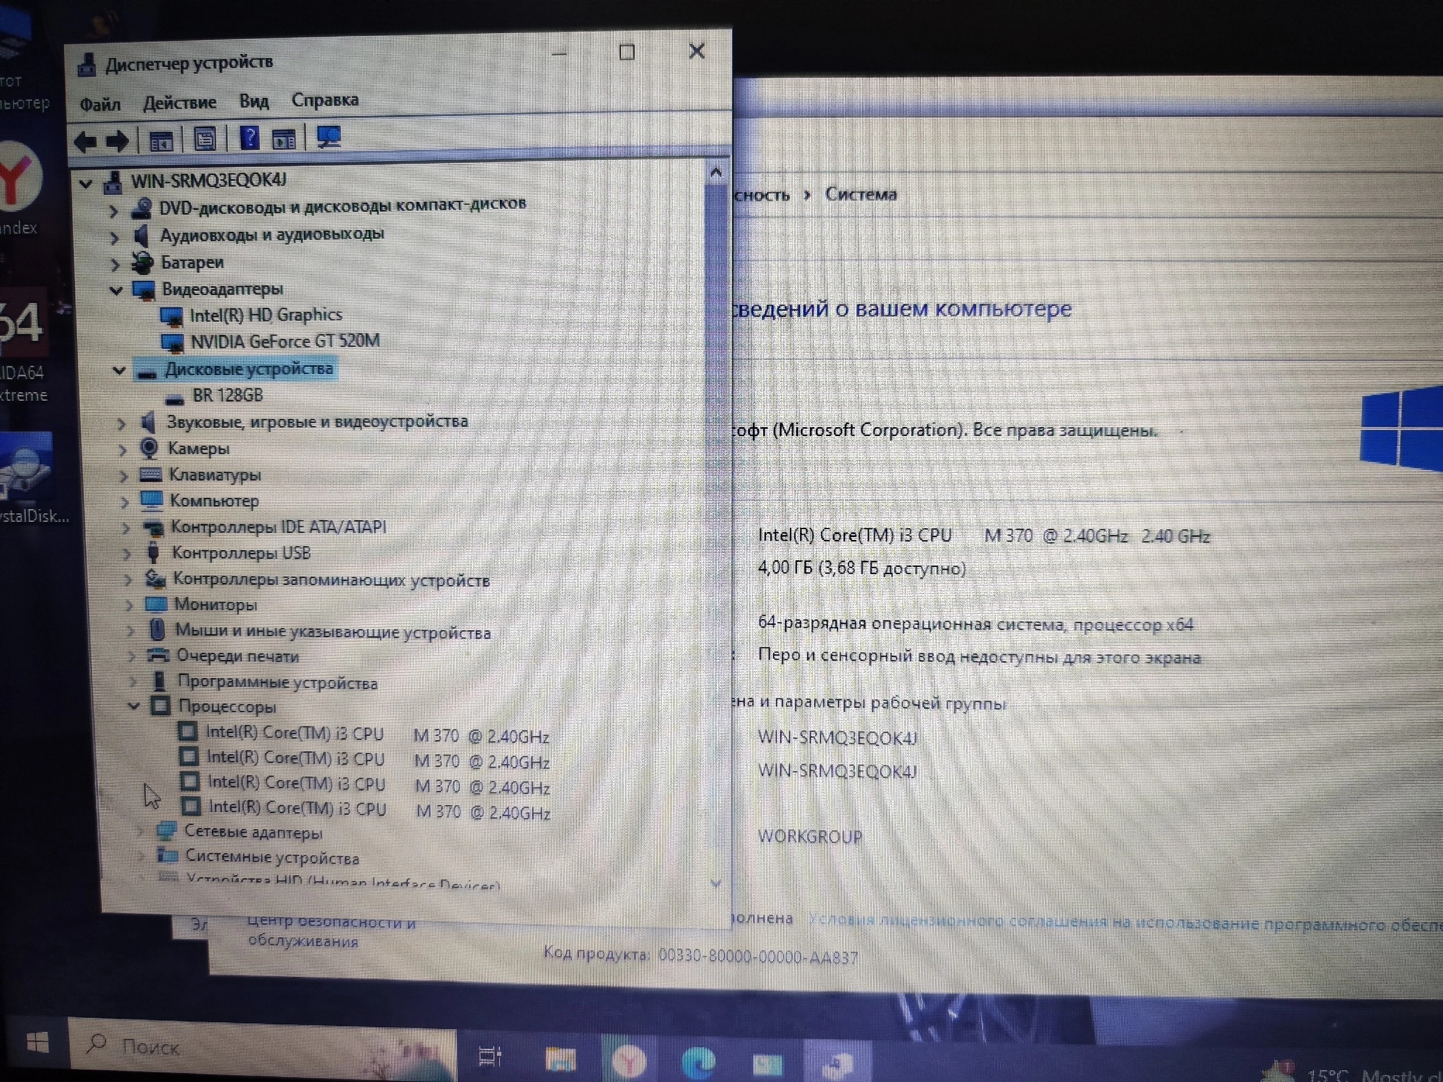Open the Справка menu

325,100
